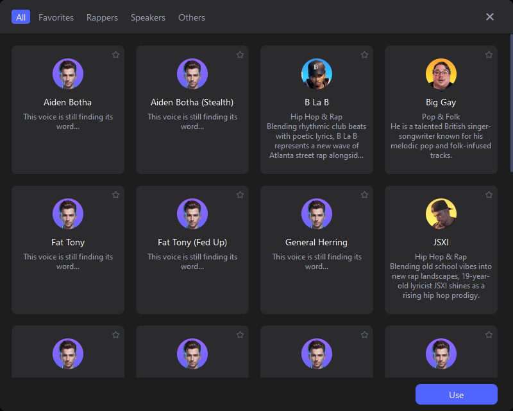The width and height of the screenshot is (513, 411).
Task: Select the Big Gay avatar
Action: click(x=441, y=74)
